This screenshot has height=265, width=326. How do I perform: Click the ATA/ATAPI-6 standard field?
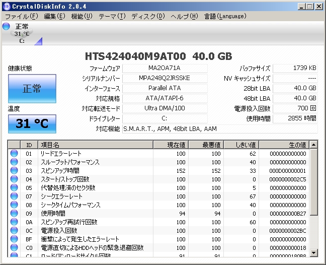(x=165, y=99)
